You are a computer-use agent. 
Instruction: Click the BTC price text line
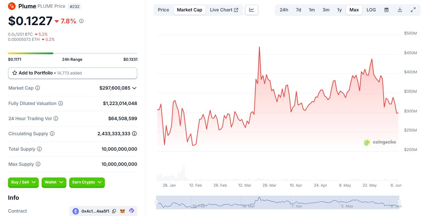coord(20,34)
